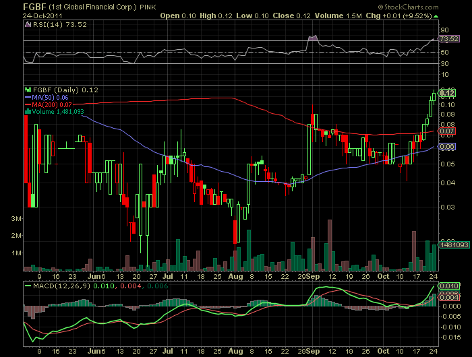Viewport: 472px width, 357px height.
Task: Click the RSI axis label 30
Action: click(x=444, y=64)
